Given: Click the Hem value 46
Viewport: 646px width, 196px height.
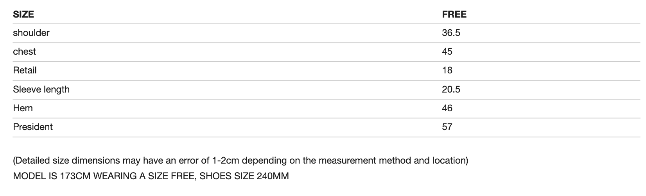Looking at the screenshot, I should [447, 108].
